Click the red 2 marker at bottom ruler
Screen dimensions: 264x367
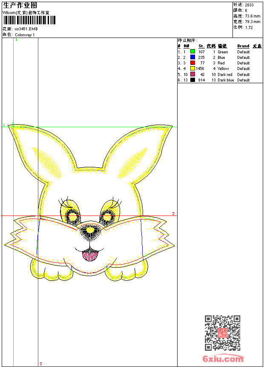pos(40,364)
